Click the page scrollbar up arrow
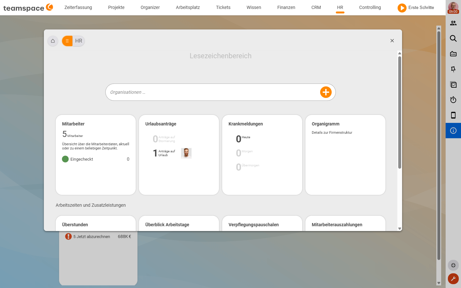The width and height of the screenshot is (461, 288). (x=439, y=28)
